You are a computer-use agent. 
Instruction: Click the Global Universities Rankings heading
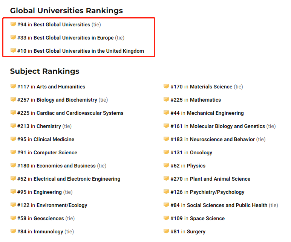point(66,11)
